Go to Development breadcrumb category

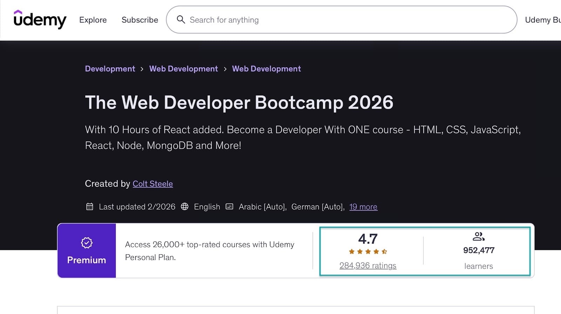click(110, 69)
